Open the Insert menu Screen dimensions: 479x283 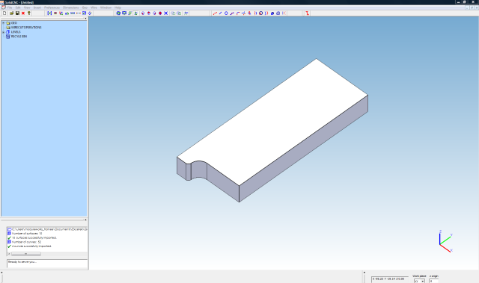click(37, 7)
